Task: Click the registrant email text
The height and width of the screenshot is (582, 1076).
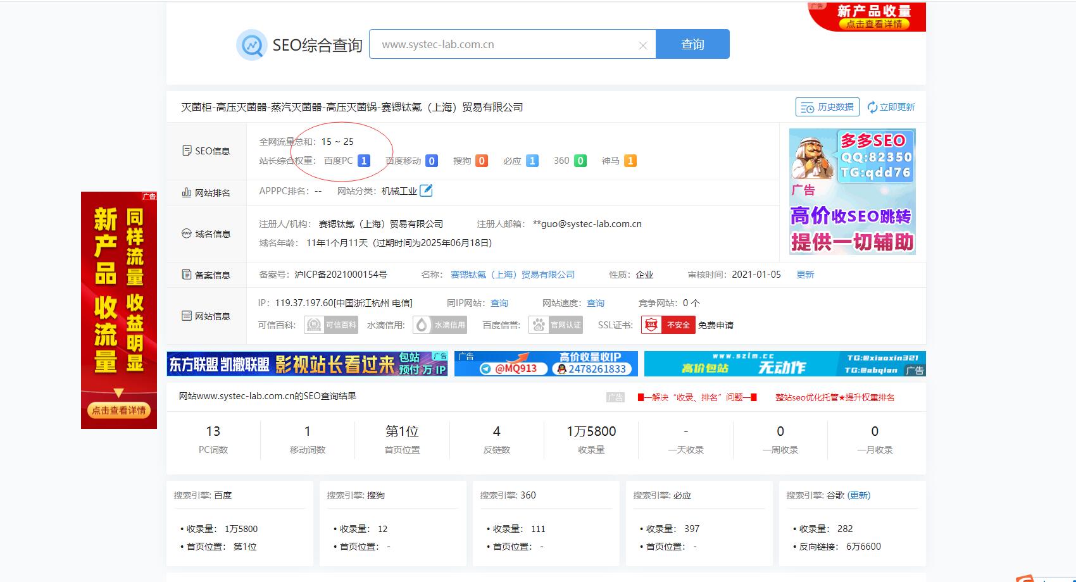Action: pyautogui.click(x=587, y=224)
